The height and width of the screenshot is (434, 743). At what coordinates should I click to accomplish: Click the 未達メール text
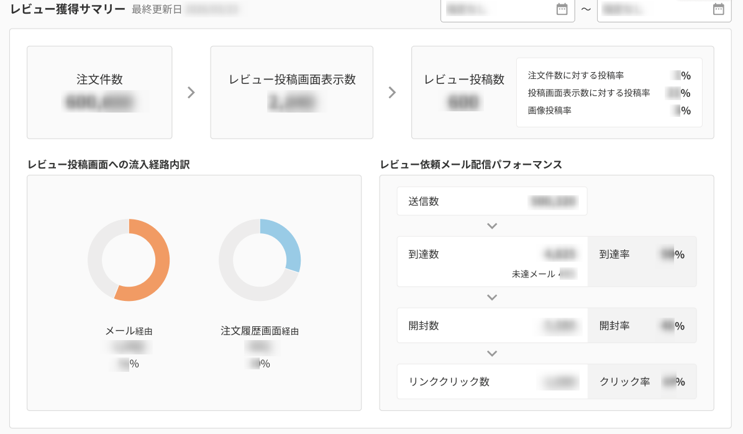pos(534,274)
